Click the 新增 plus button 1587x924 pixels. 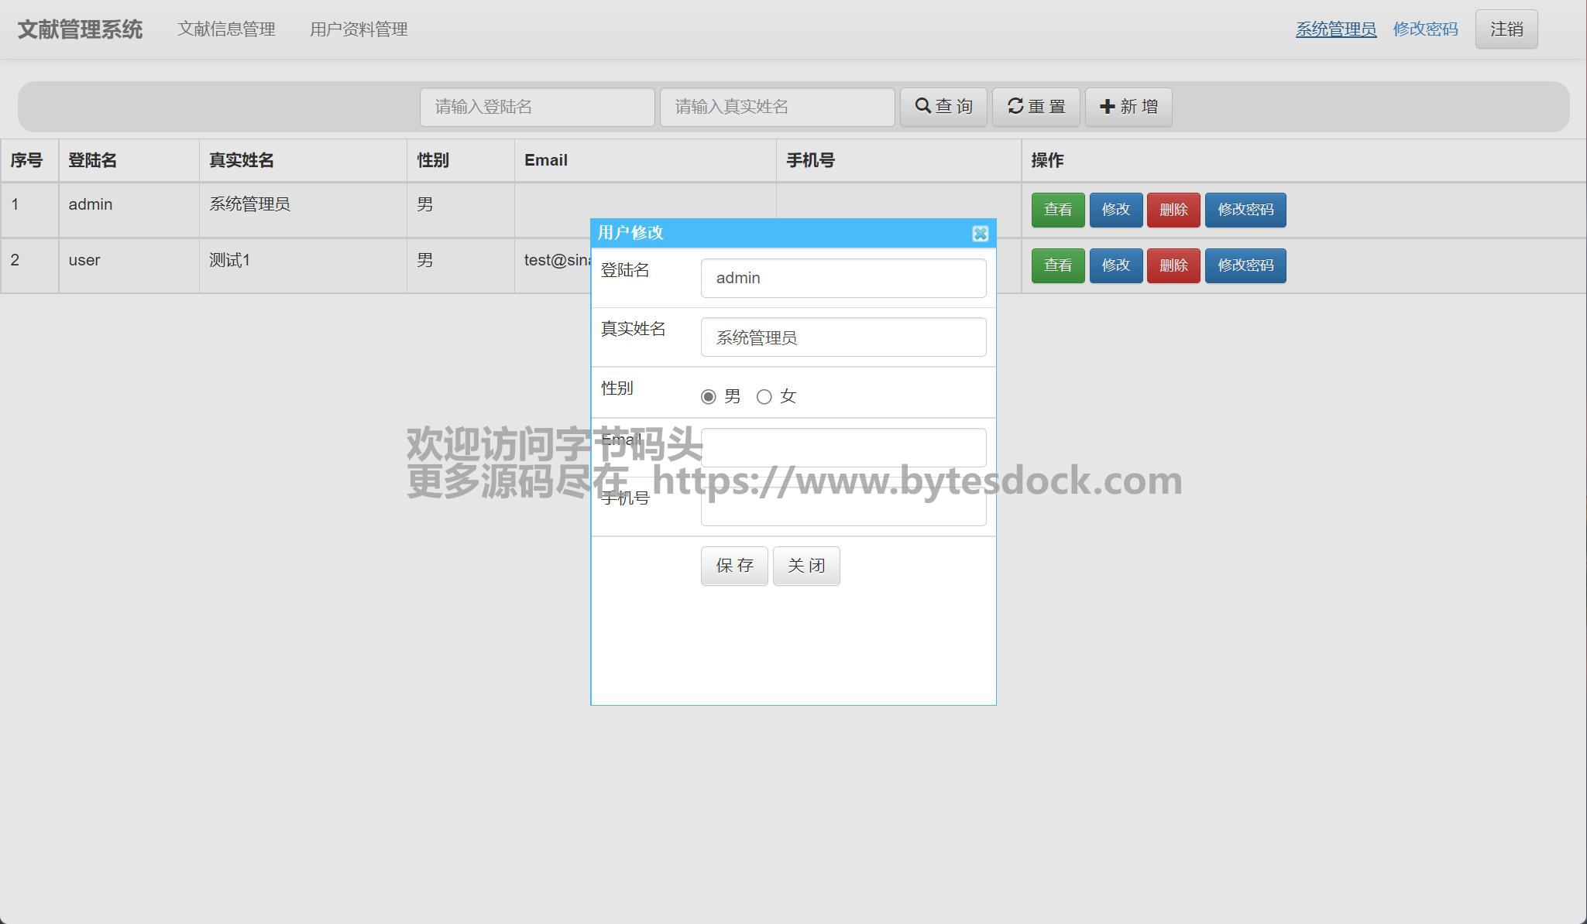[1128, 107]
